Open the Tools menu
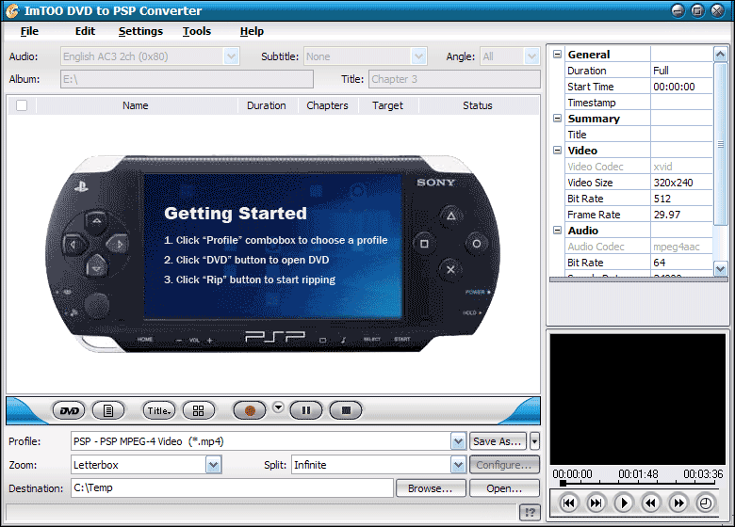The height and width of the screenshot is (527, 735). click(x=197, y=31)
